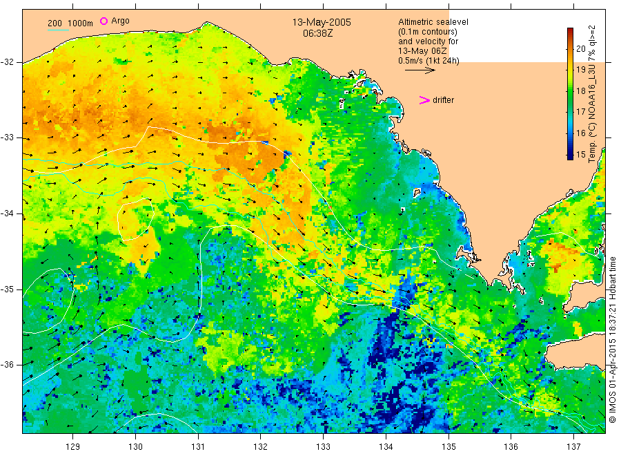Click longitude axis label 136

511,447
